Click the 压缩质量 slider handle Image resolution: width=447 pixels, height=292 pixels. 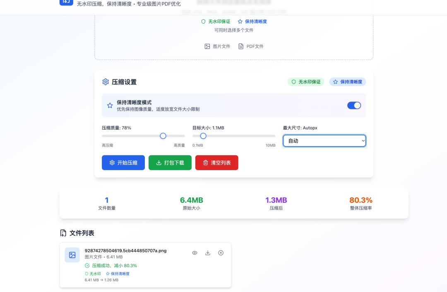pyautogui.click(x=163, y=135)
